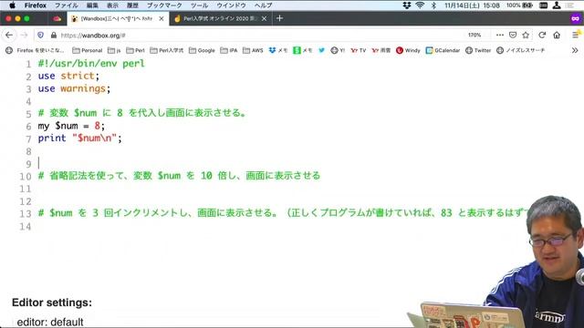Click the 'editor: default' setting text
584x328 pixels.
pos(50,322)
